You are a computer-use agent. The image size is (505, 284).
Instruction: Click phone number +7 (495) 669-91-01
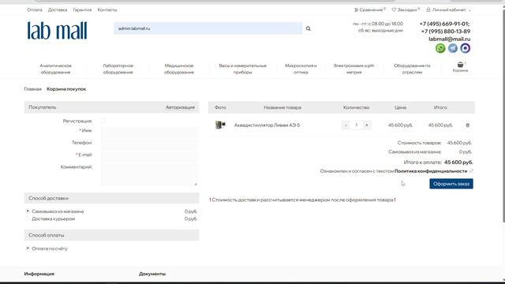click(444, 24)
